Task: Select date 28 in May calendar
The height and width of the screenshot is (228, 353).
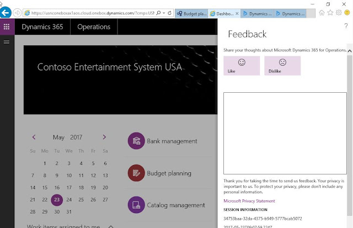Action: [x=33, y=212]
